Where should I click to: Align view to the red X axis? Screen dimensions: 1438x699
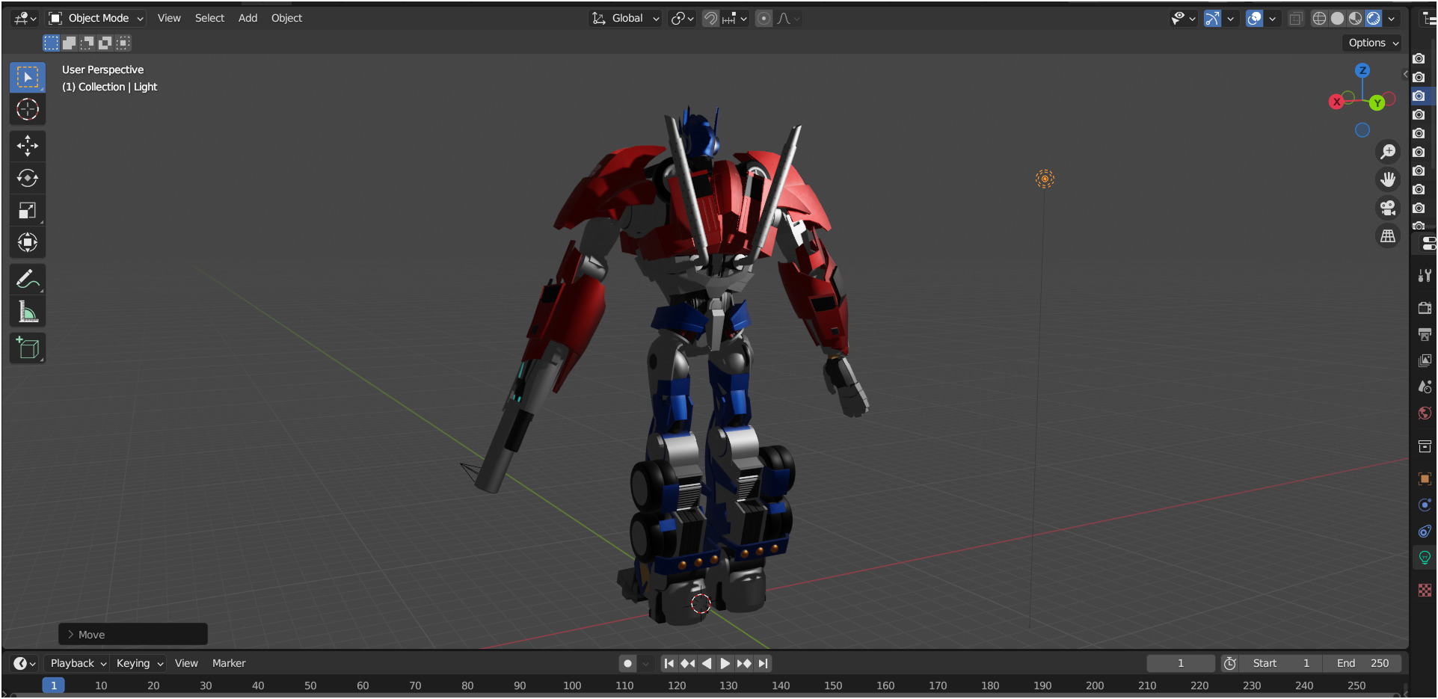(x=1336, y=102)
